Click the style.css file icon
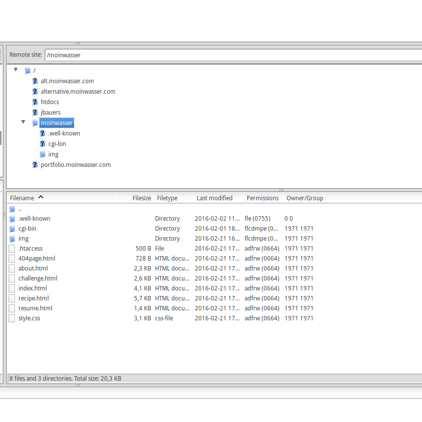This screenshot has width=422, height=422. point(12,318)
